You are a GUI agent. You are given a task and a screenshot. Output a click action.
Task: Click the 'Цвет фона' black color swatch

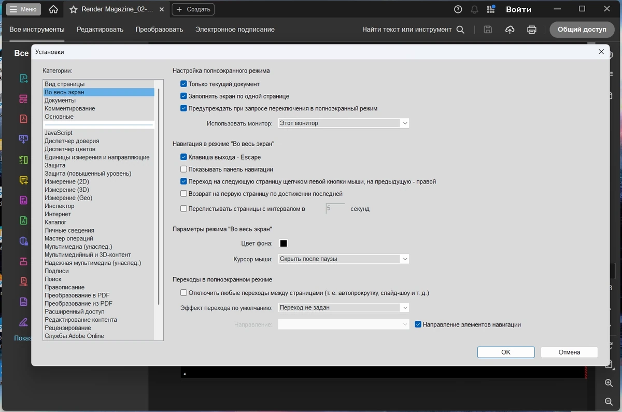coord(284,244)
